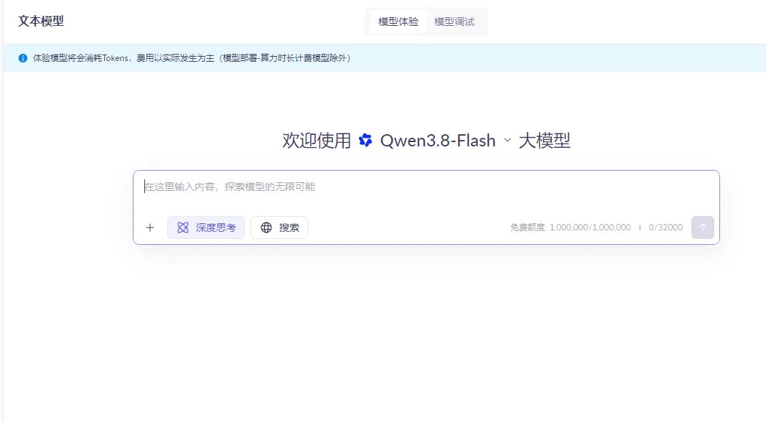Click the Tokens consumption notice text
766x422 pixels.
pos(192,58)
